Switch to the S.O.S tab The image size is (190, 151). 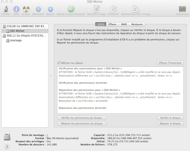[101, 24]
